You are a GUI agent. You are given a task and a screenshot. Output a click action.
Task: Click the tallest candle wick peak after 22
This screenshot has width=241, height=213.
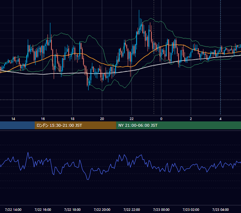139,10
